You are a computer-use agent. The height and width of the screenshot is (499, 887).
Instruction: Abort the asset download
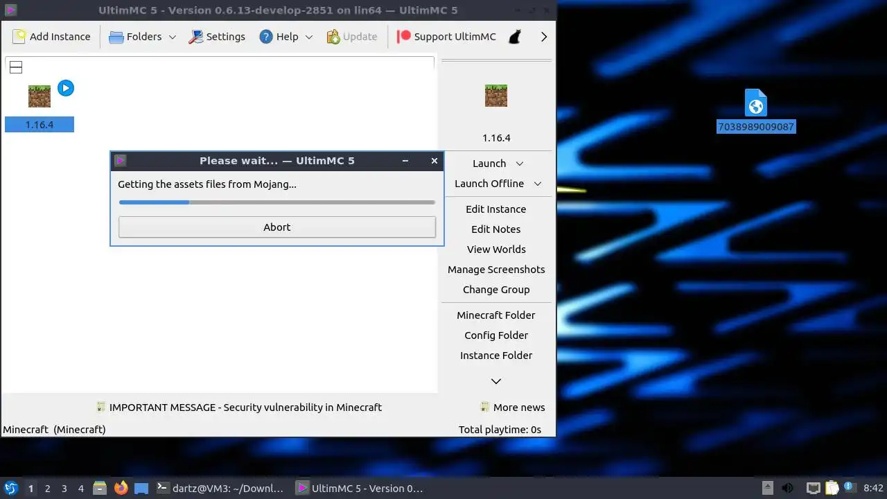(x=277, y=227)
